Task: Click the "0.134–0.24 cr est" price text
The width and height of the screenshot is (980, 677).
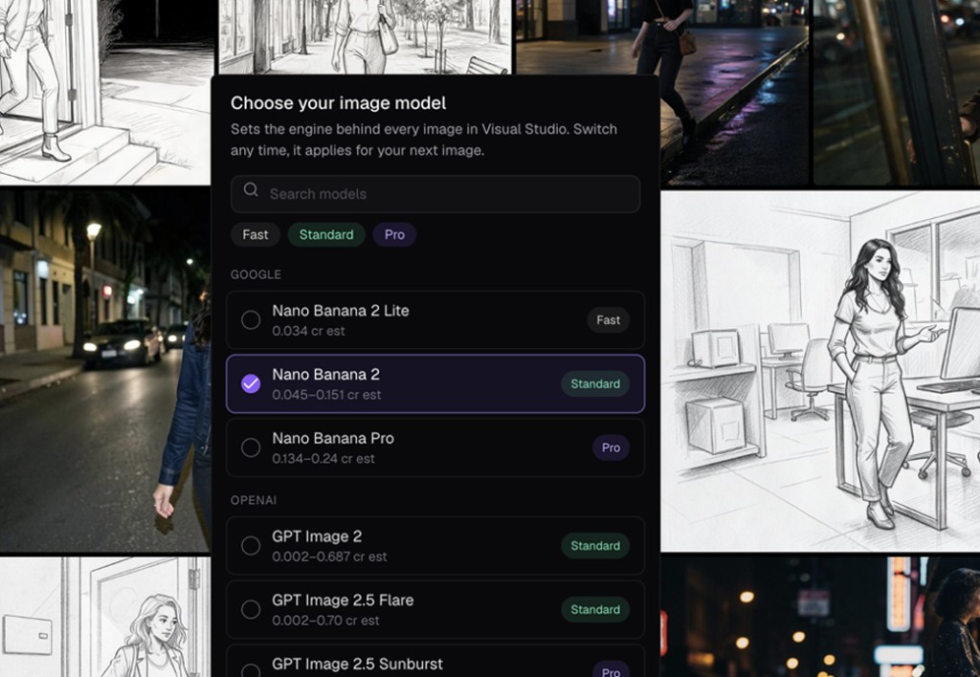Action: click(323, 458)
